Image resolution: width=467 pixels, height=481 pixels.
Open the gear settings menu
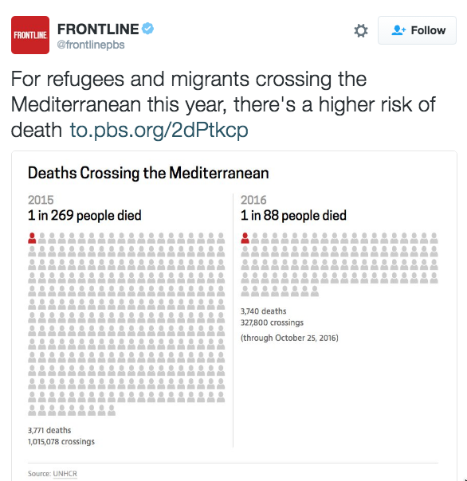click(361, 30)
